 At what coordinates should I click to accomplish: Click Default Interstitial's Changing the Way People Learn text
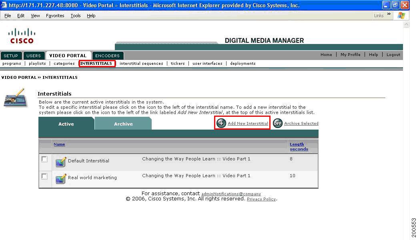[x=196, y=159]
